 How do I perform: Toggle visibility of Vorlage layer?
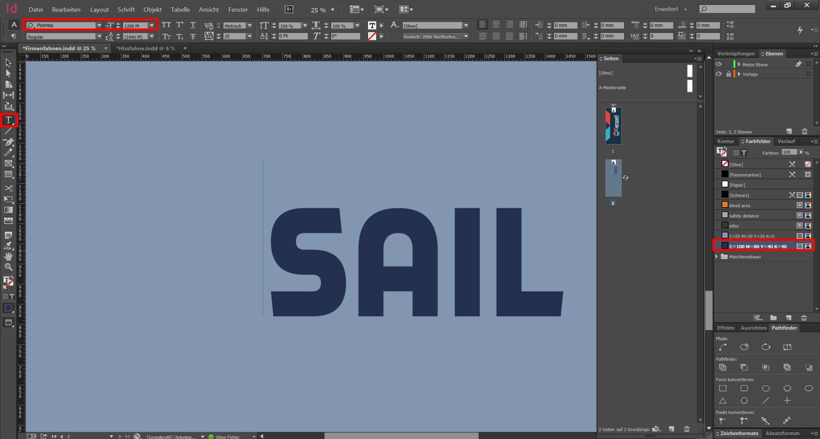pos(719,74)
